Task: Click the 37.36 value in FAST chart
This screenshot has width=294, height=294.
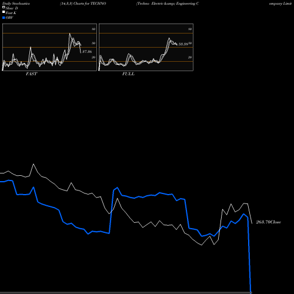Action: [87, 52]
